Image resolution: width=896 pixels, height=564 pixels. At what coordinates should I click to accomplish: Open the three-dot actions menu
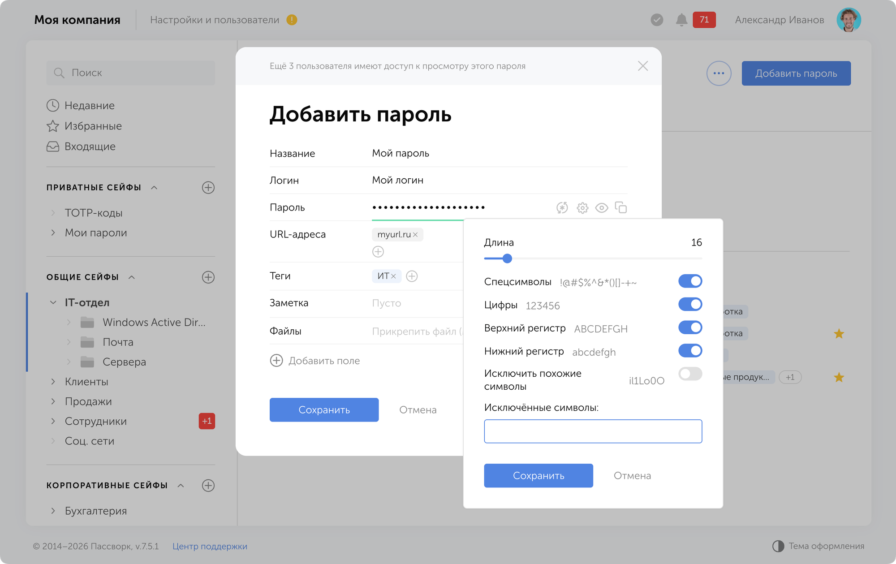click(x=719, y=73)
